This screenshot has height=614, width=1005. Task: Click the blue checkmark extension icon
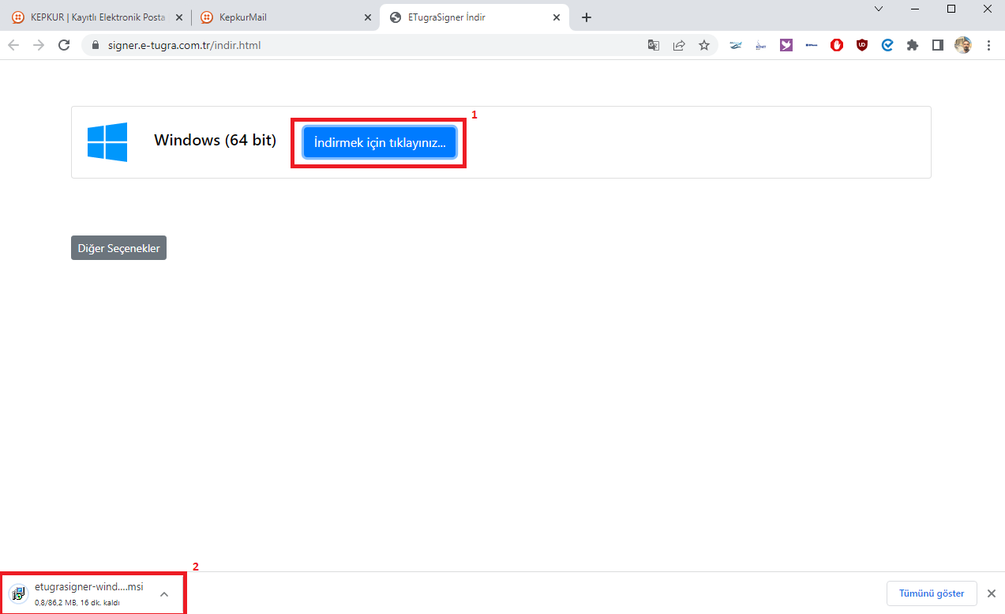[887, 45]
